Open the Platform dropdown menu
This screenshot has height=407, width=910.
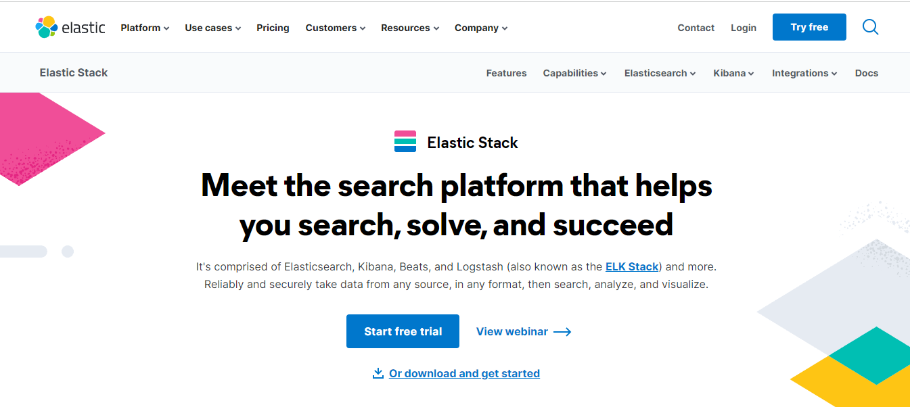pos(144,28)
